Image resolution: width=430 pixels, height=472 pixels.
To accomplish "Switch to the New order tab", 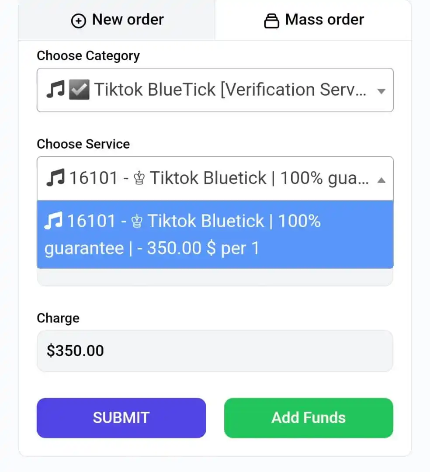I will [x=117, y=20].
